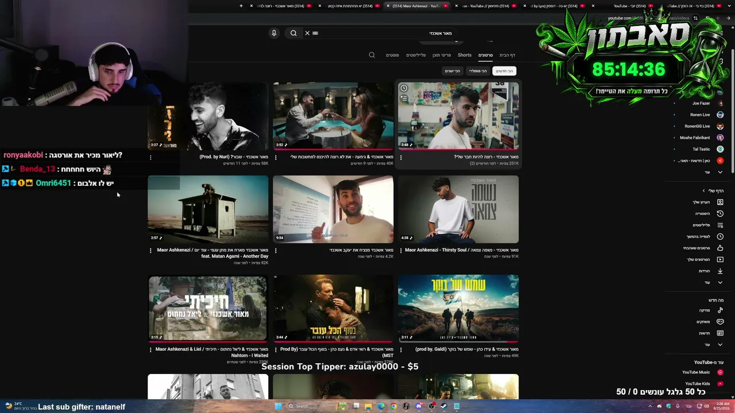735x413 pixels.
Task: Switch to the Shorts channel tab
Action: coord(465,55)
